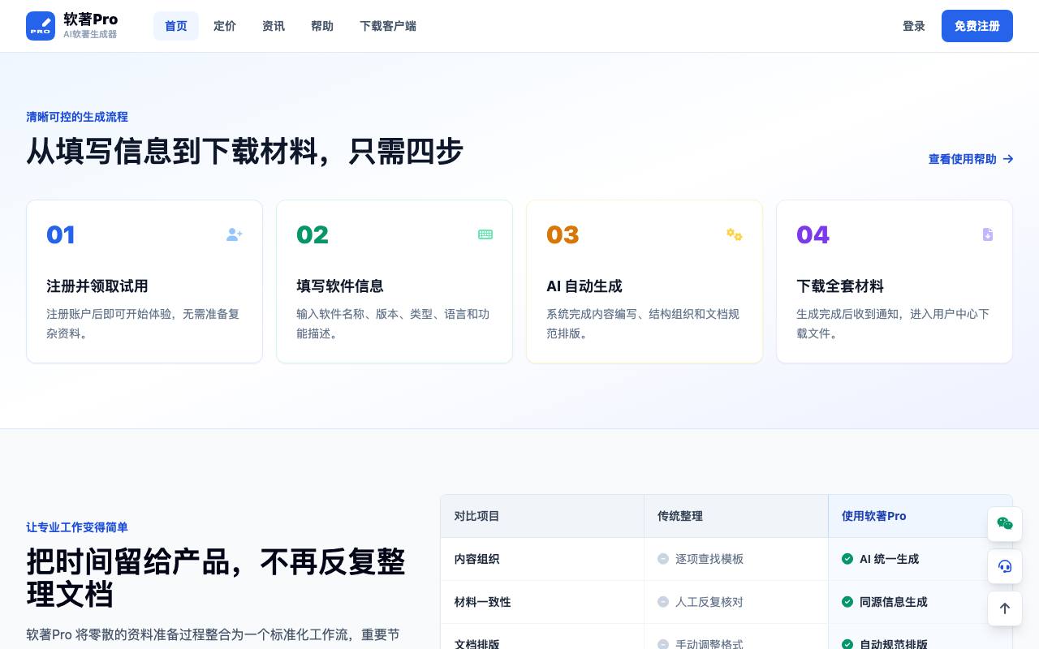Click the minus icon beside 逐项查找模板
Image resolution: width=1039 pixels, height=649 pixels.
[663, 559]
